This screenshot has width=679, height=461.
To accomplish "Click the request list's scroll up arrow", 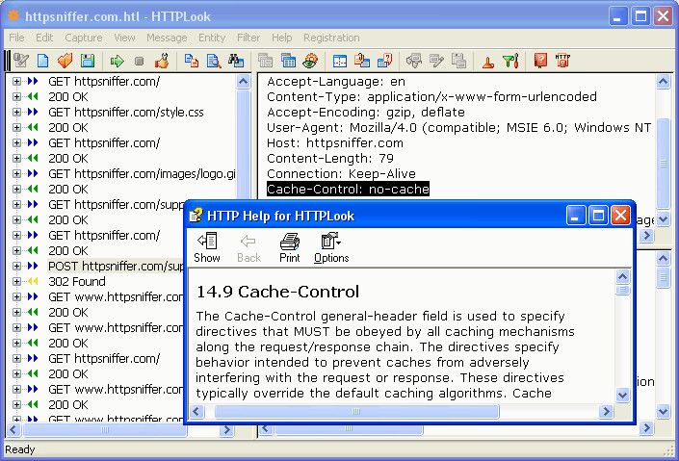I will (244, 82).
